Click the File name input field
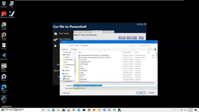199x112 pixels. 115,86
